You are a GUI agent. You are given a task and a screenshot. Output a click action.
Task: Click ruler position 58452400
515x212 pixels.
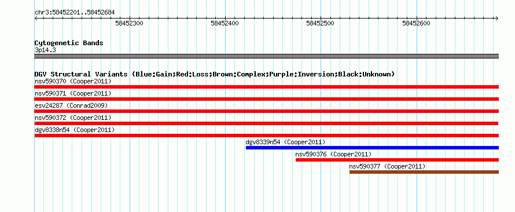click(x=225, y=23)
